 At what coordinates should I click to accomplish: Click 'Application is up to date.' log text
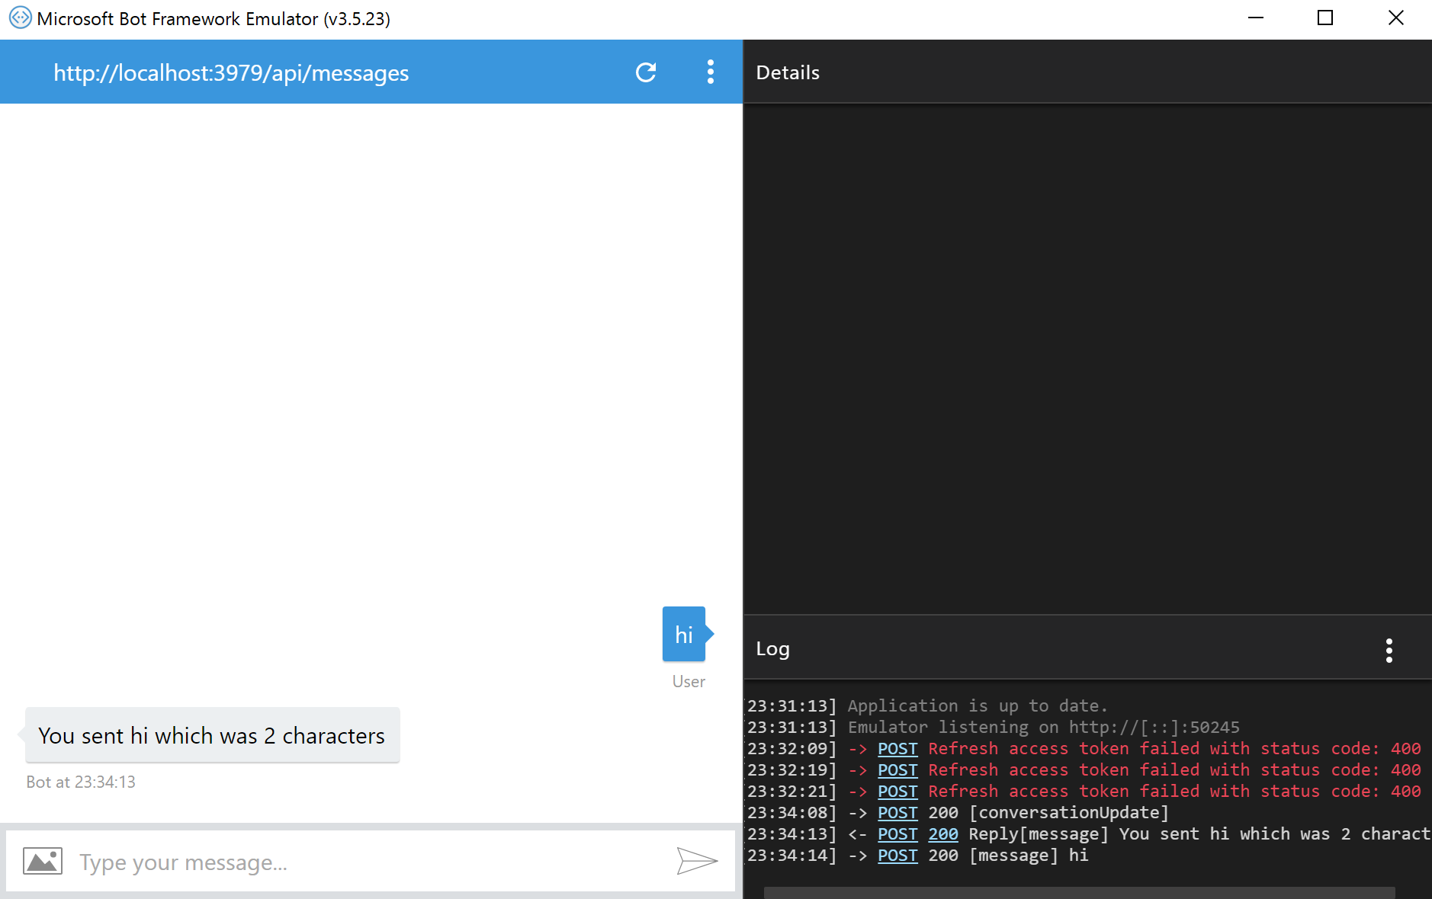coord(978,706)
